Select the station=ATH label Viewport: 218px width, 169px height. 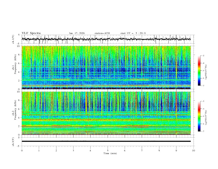coord(102,33)
